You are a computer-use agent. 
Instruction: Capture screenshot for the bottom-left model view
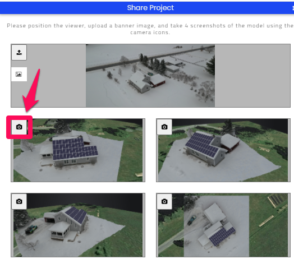coord(19,201)
